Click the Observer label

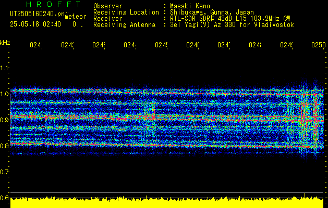coord(108,6)
